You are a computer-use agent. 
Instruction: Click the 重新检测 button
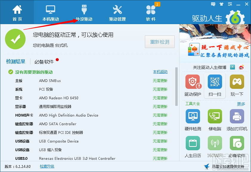tap(160, 42)
